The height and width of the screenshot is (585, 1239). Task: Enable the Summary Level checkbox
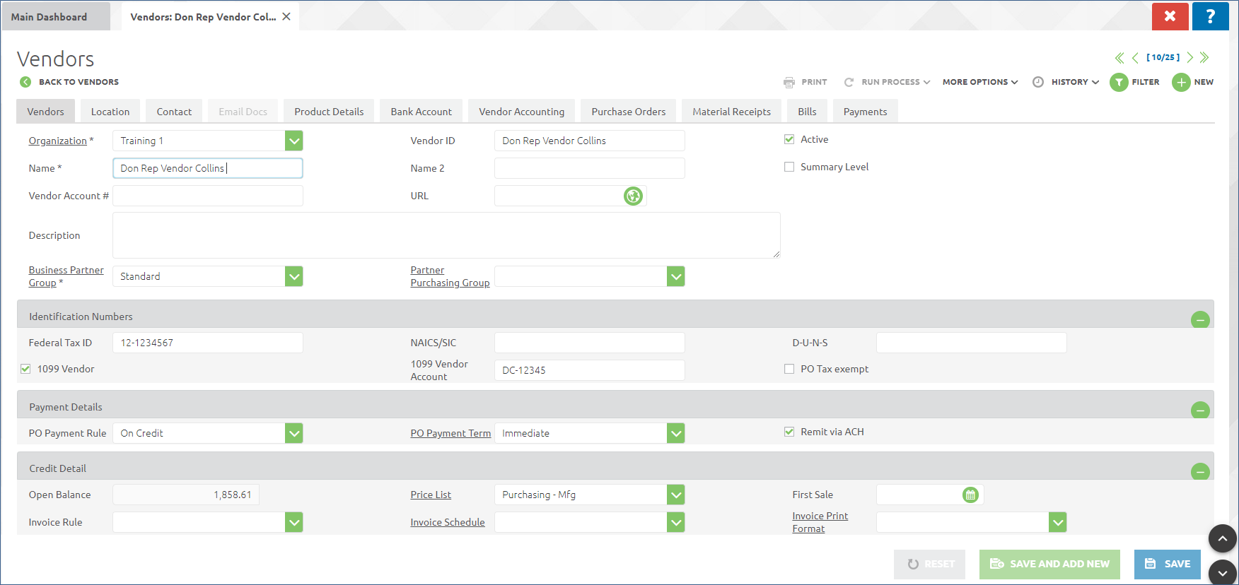(789, 167)
